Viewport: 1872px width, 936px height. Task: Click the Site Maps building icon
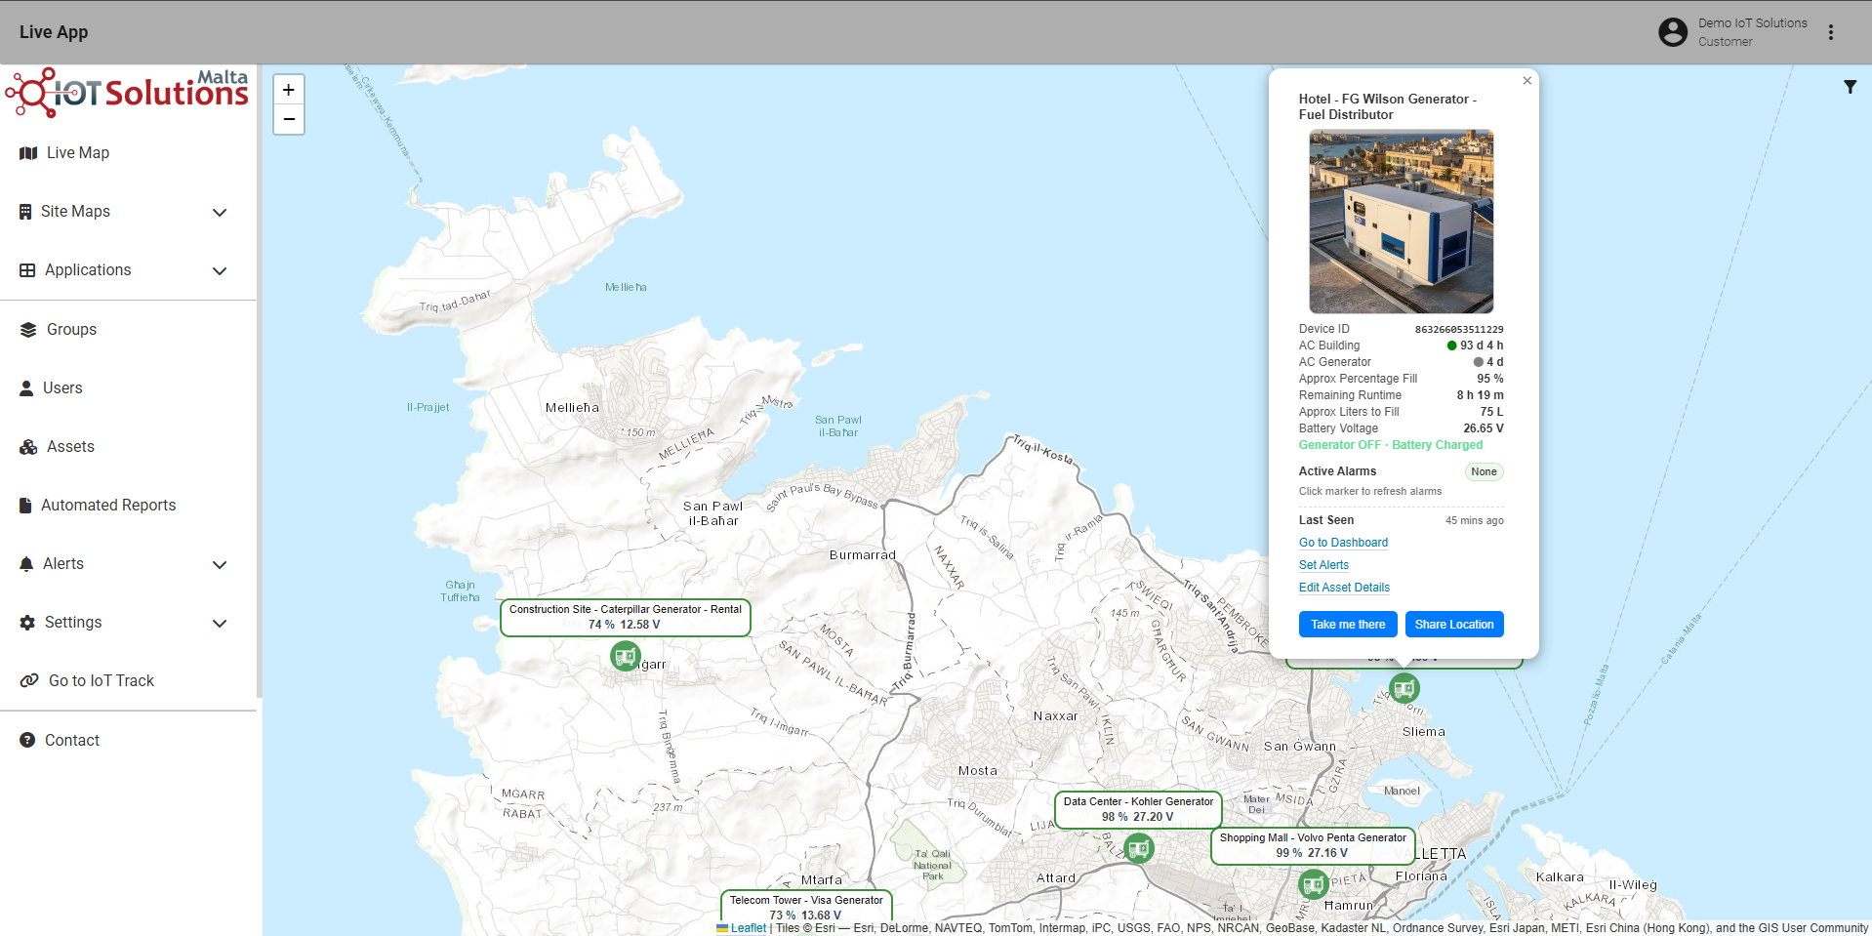(25, 212)
